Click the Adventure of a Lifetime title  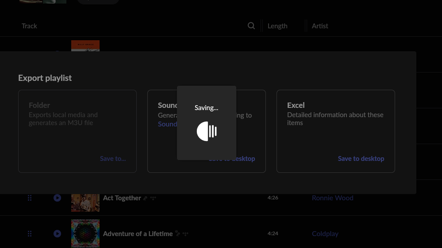point(138,234)
